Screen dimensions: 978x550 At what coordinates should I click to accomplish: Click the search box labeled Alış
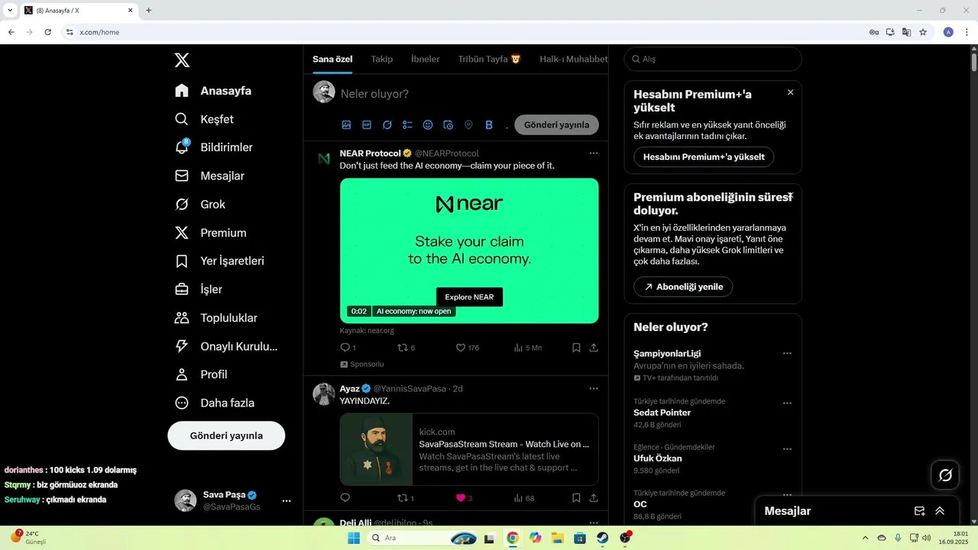tap(713, 59)
